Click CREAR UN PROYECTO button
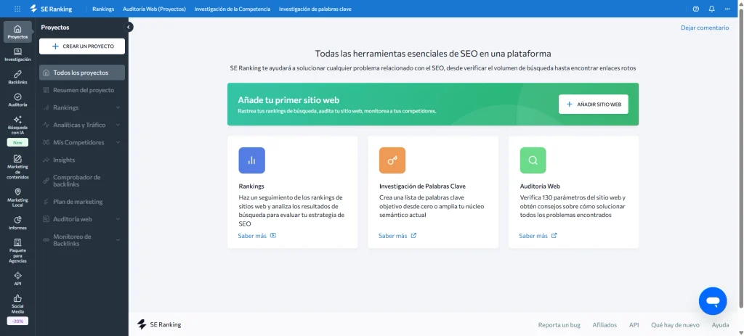Image resolution: width=744 pixels, height=336 pixels. (x=82, y=46)
